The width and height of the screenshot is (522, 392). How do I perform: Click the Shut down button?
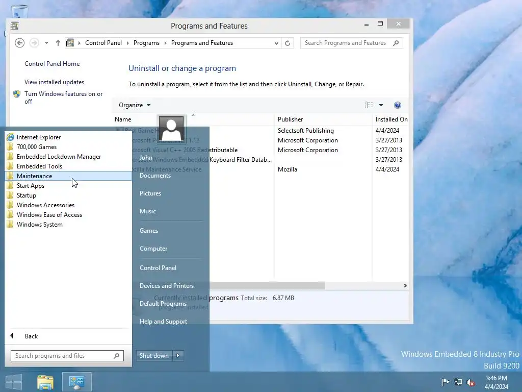(x=154, y=356)
